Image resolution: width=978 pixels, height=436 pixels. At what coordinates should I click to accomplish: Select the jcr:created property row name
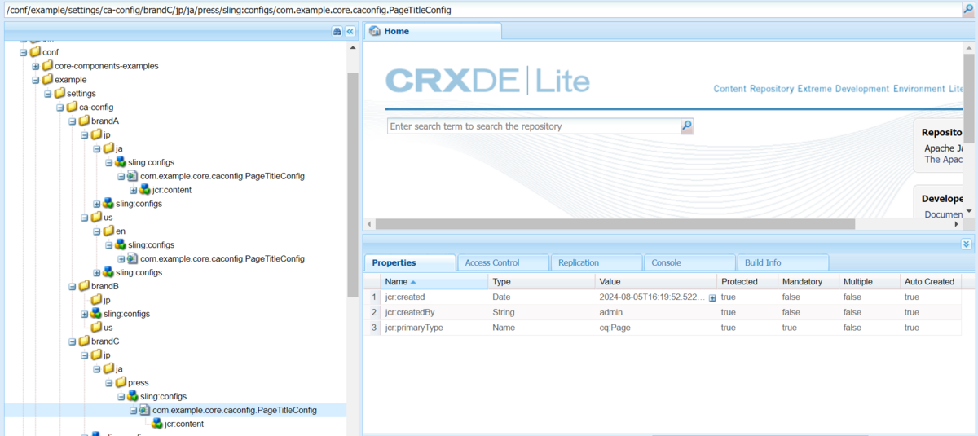[x=405, y=297]
